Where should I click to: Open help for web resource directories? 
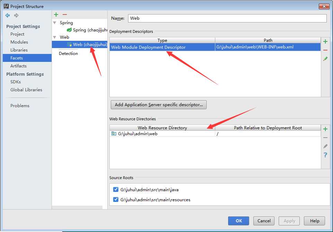325,155
